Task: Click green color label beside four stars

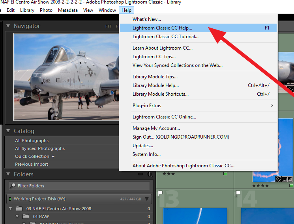Action: pos(291,185)
